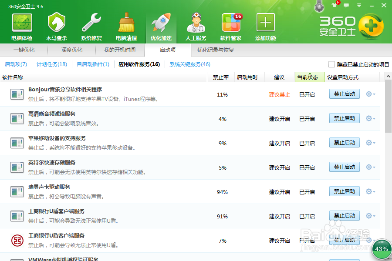Toggle 禁止启动 for Bonjour音乐分享软件相关程序
The width and height of the screenshot is (392, 261).
pos(344,94)
